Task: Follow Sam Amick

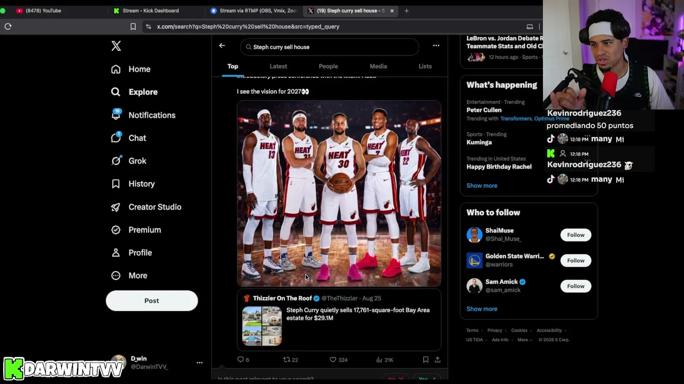Action: point(576,286)
